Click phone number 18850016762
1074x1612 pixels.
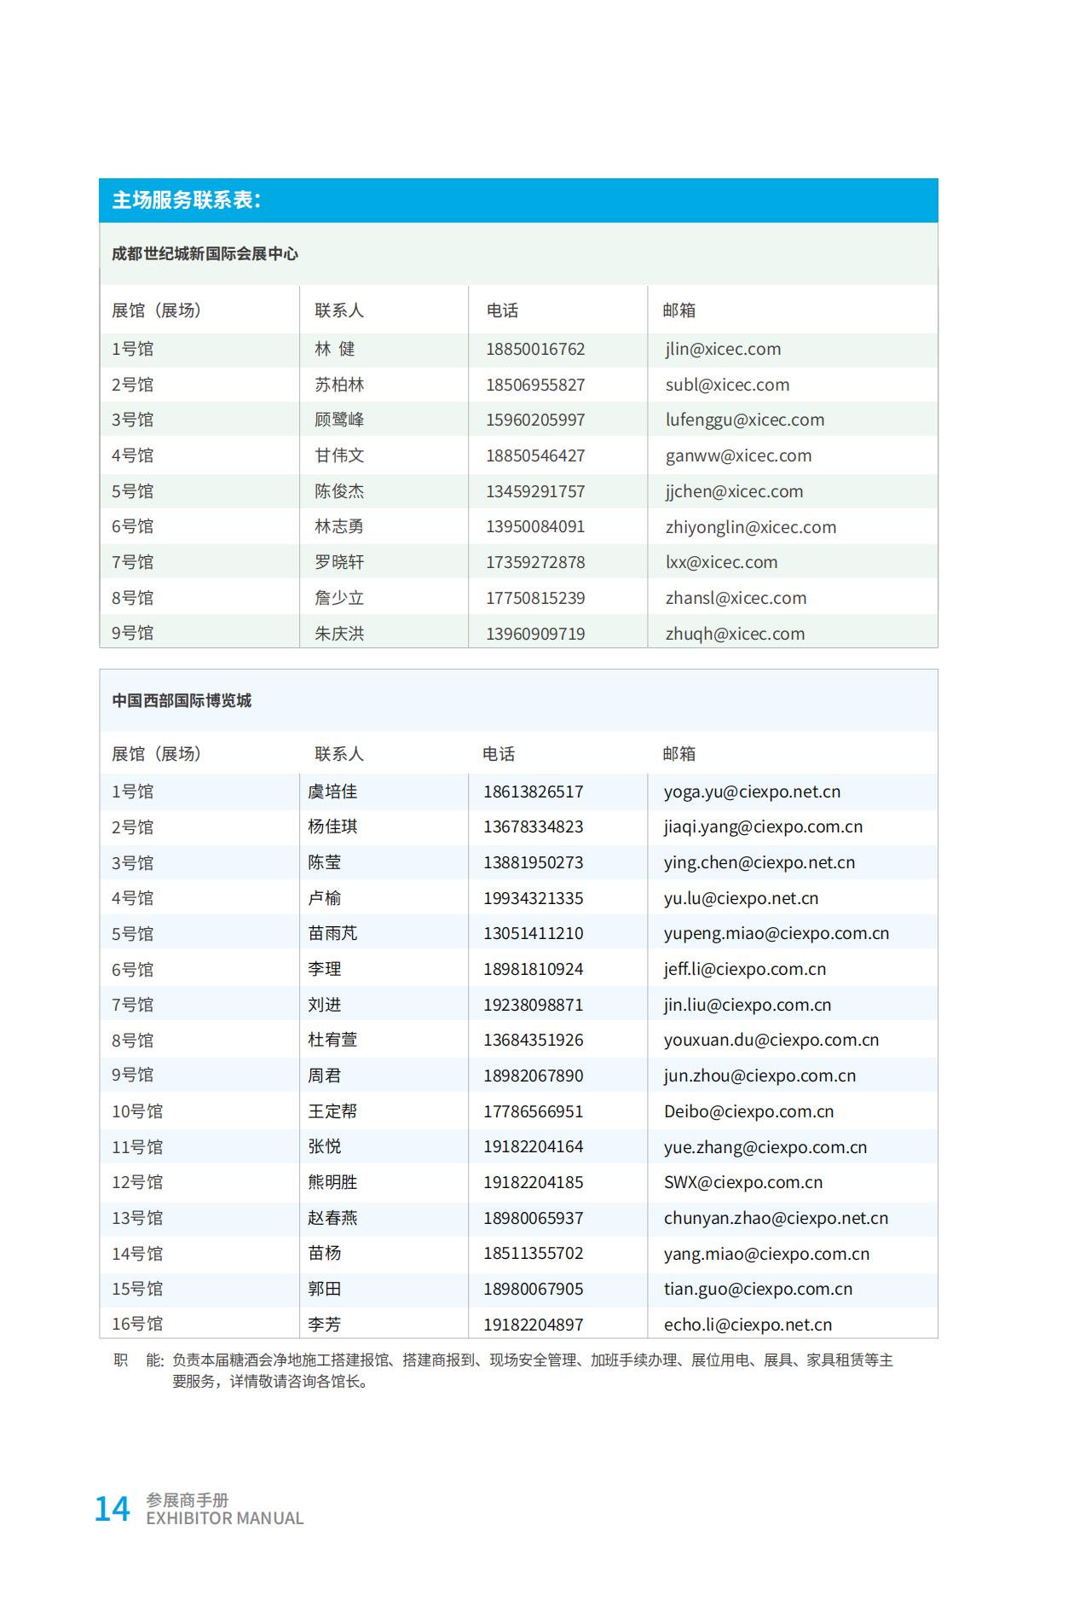pyautogui.click(x=535, y=349)
